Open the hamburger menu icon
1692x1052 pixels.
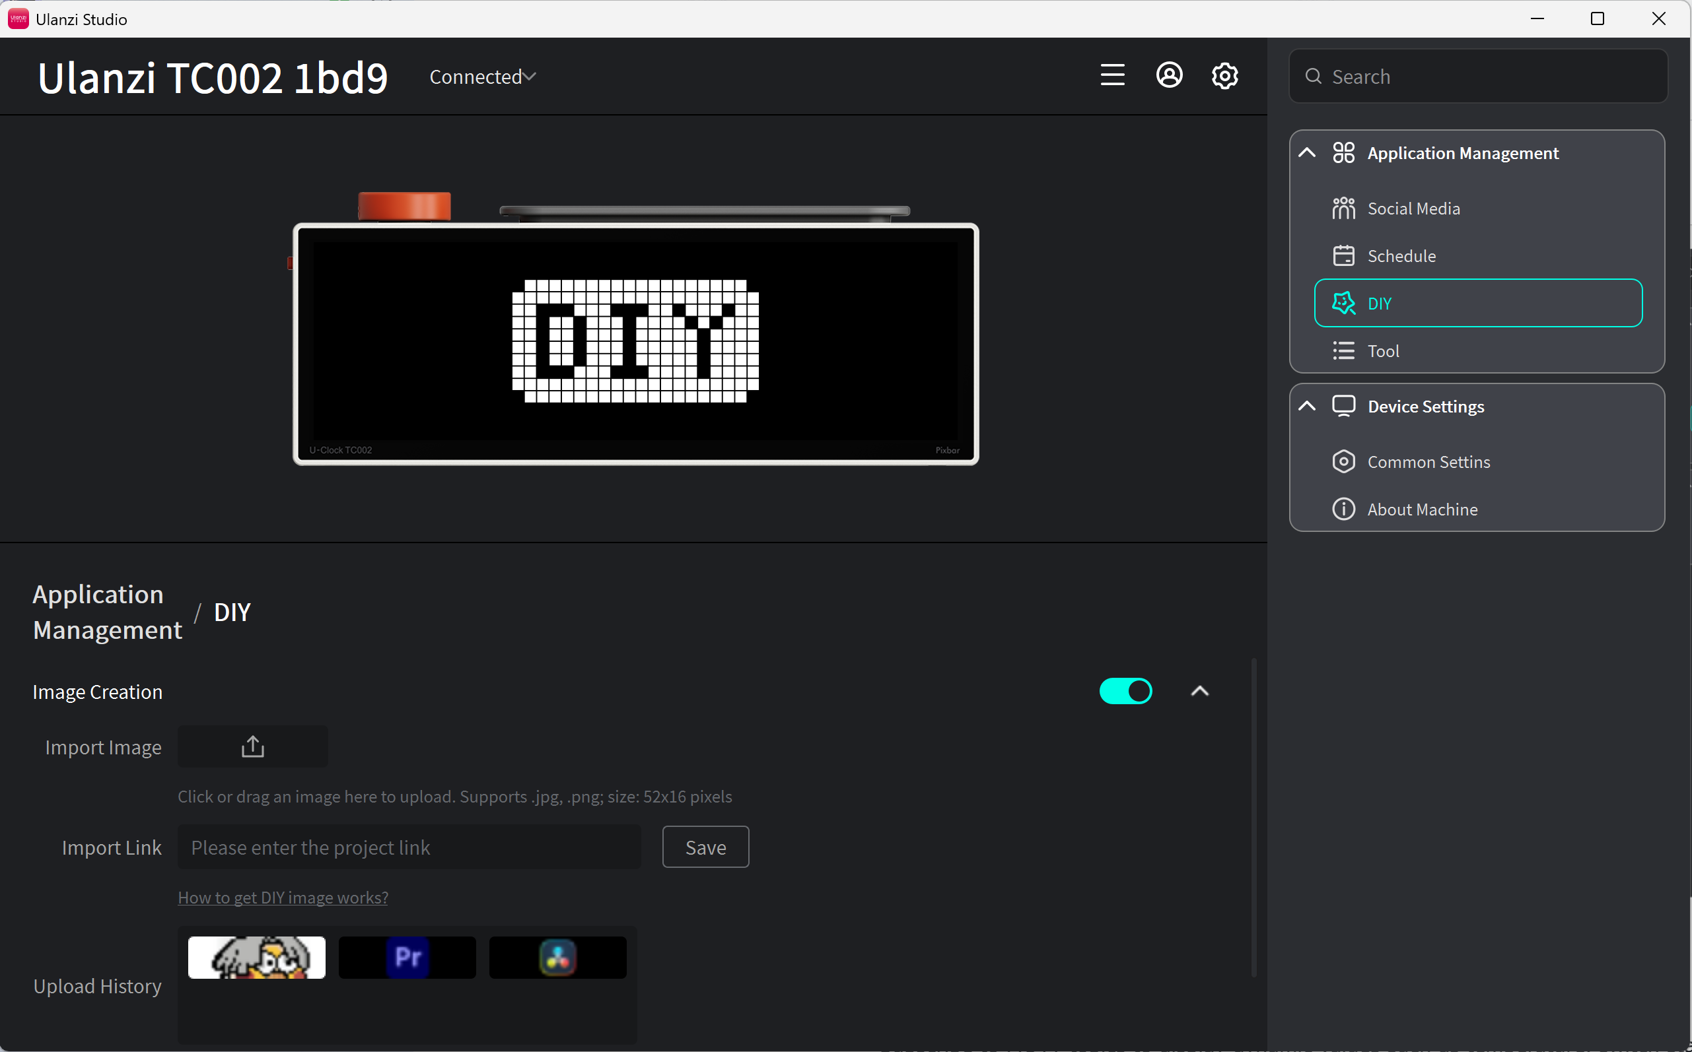pos(1112,75)
